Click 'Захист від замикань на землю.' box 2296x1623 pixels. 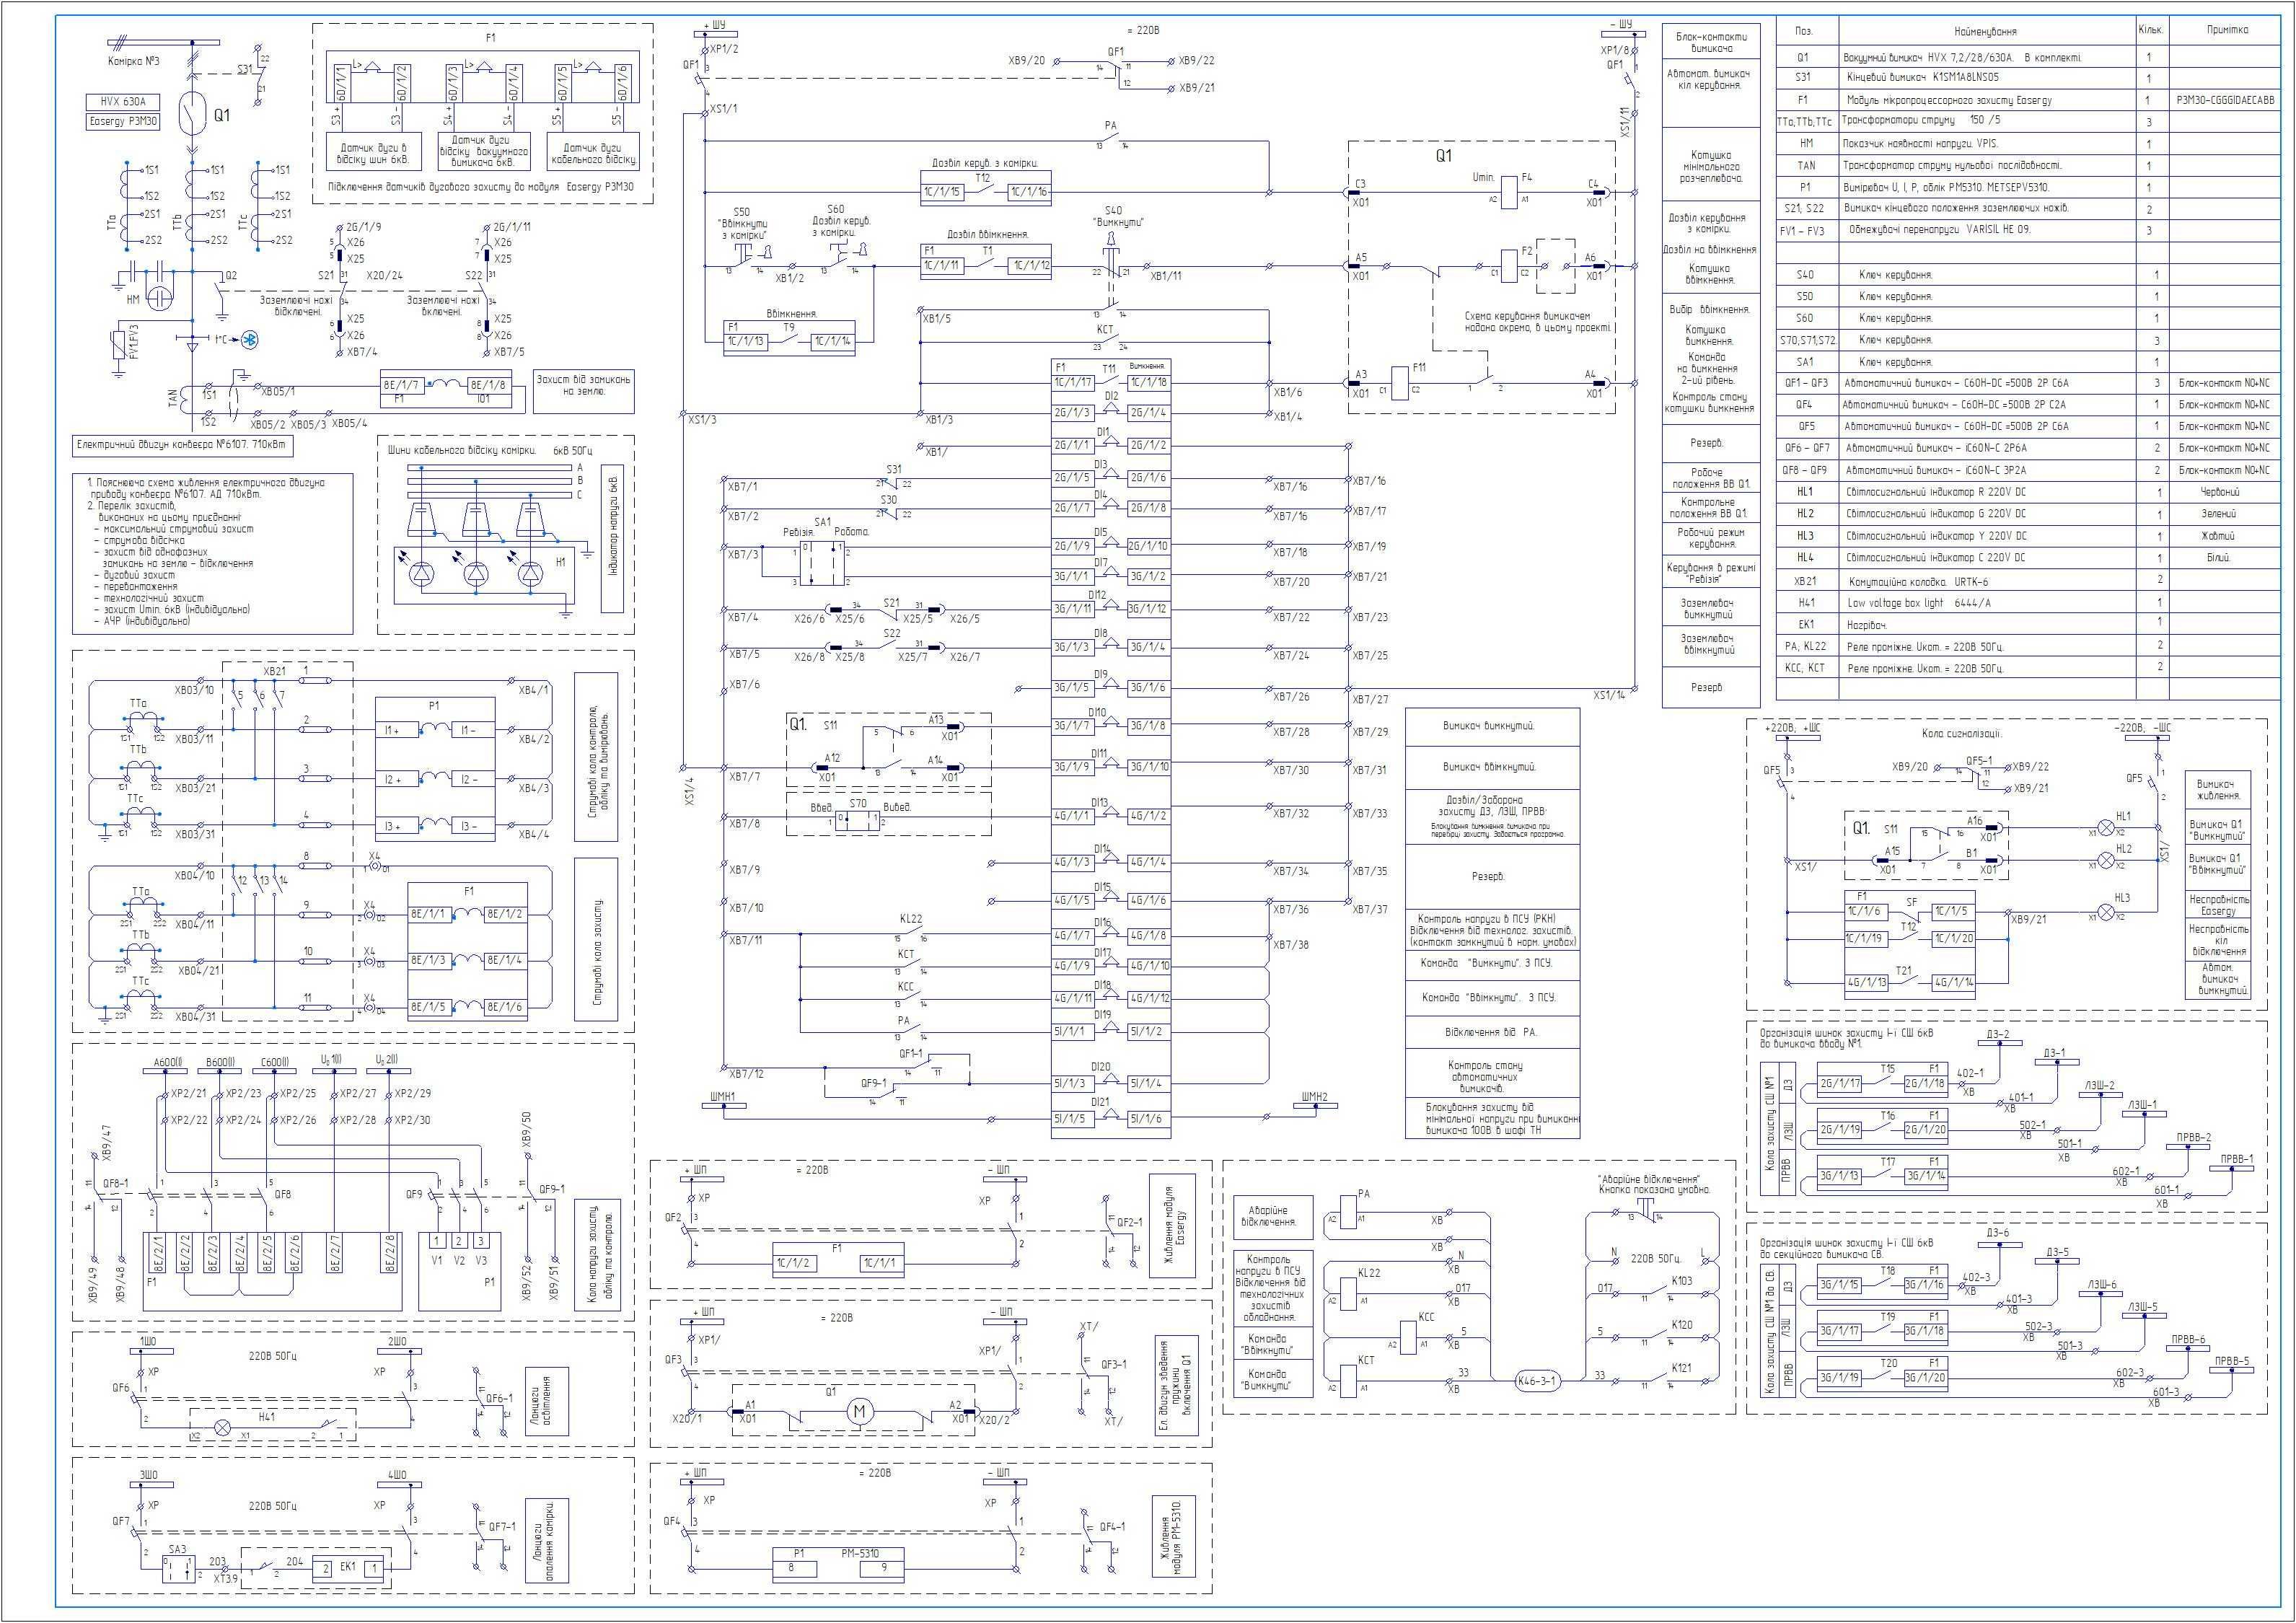point(584,392)
